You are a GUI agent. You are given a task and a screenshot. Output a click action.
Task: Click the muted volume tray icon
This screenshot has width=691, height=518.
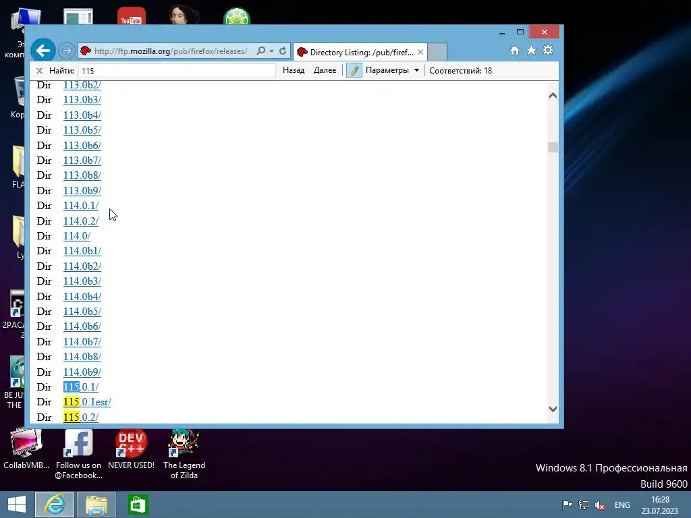pos(600,505)
